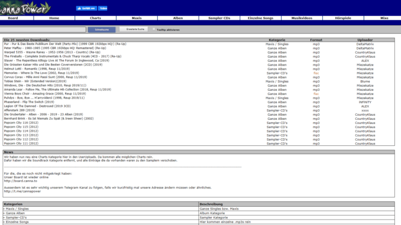This screenshot has width=401, height=225.
Task: Open Phaserland Flip The Switch download
Action: coord(29,102)
